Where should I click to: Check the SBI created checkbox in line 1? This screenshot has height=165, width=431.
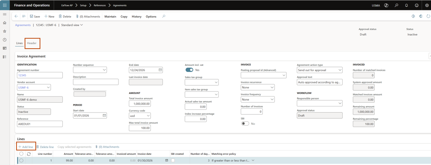[173, 160]
